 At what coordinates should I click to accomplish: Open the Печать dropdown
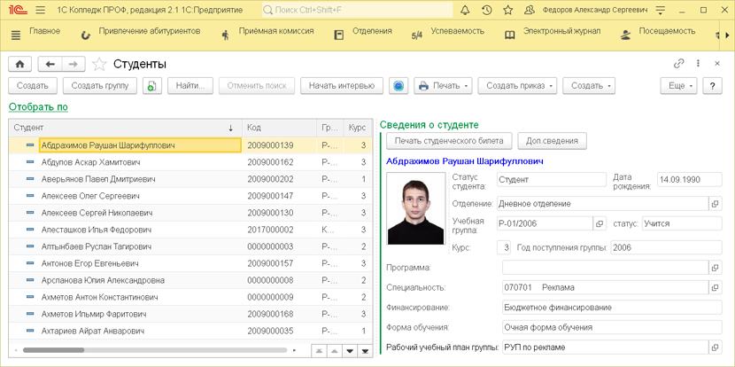[x=443, y=86]
